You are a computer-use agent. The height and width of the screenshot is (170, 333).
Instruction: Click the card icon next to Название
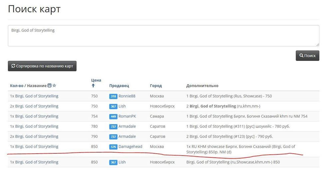(50, 86)
